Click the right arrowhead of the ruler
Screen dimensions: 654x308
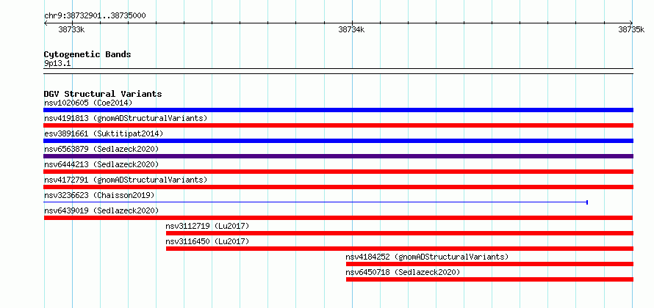click(x=631, y=23)
